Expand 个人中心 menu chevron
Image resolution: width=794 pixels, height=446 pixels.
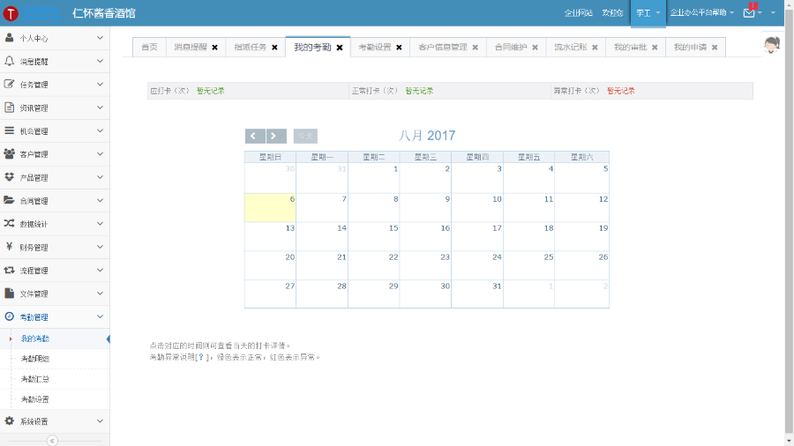(100, 38)
